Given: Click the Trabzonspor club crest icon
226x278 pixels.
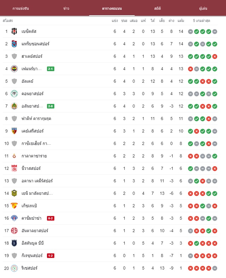Looking at the screenshot, I should (14, 44).
